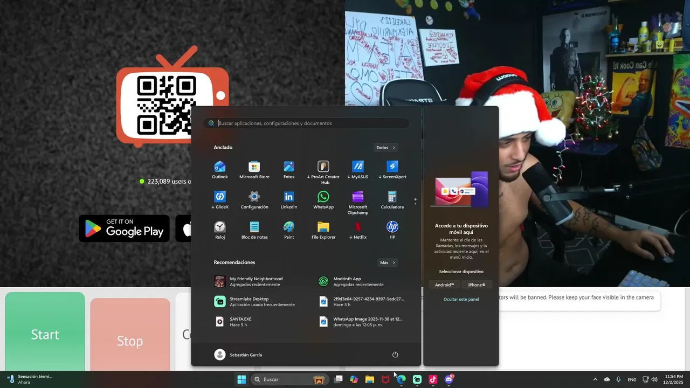Viewport: 690px width, 388px height.
Task: Open Netflix pinned app
Action: pyautogui.click(x=358, y=230)
